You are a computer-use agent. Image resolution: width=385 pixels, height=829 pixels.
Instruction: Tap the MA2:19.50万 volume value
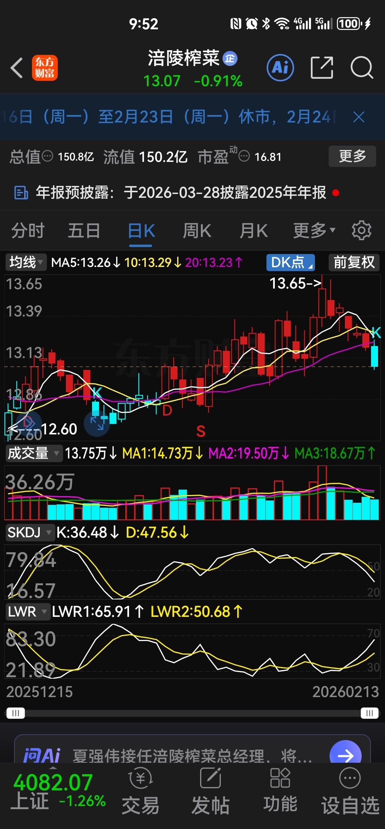(x=249, y=453)
